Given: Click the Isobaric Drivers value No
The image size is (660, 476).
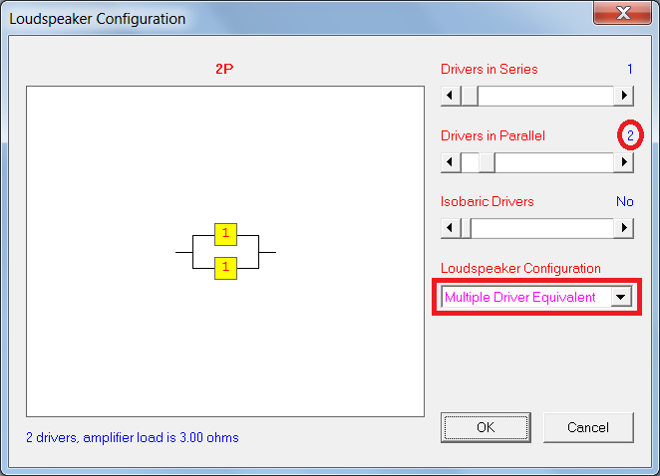Looking at the screenshot, I should (625, 201).
